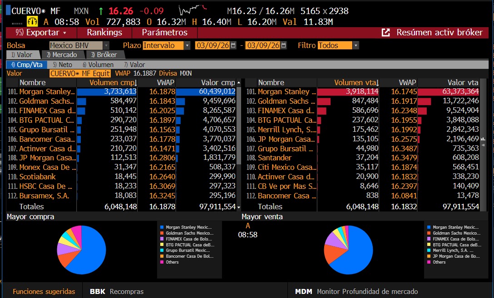Viewport: 494px width, 298px height.
Task: Select Santander row in sell table
Action: (x=362, y=158)
